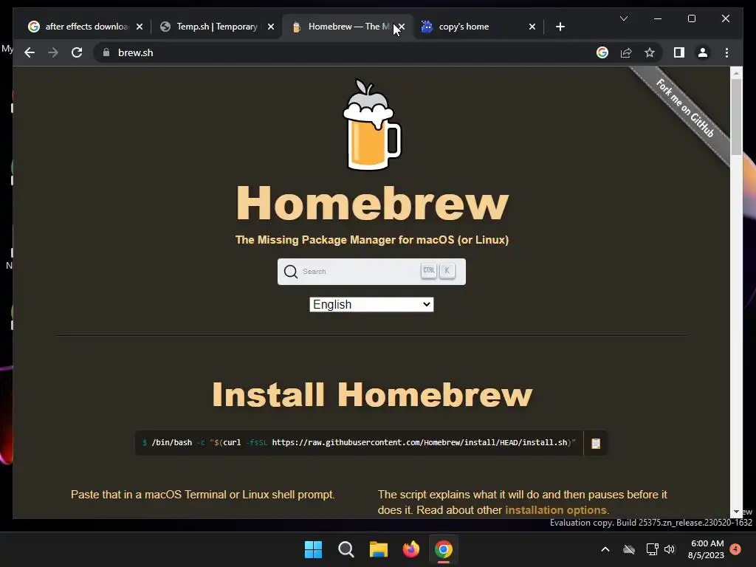The image size is (756, 567).
Task: Switch to the Temp.sh Temporary tab
Action: pyautogui.click(x=211, y=27)
